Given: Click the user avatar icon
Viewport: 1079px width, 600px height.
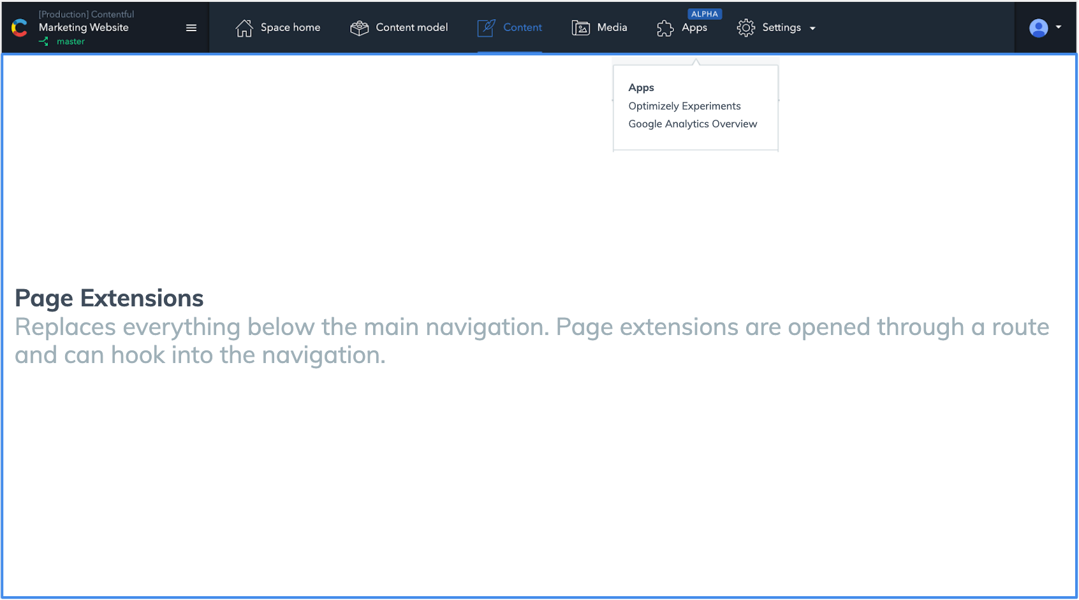Looking at the screenshot, I should pyautogui.click(x=1039, y=27).
